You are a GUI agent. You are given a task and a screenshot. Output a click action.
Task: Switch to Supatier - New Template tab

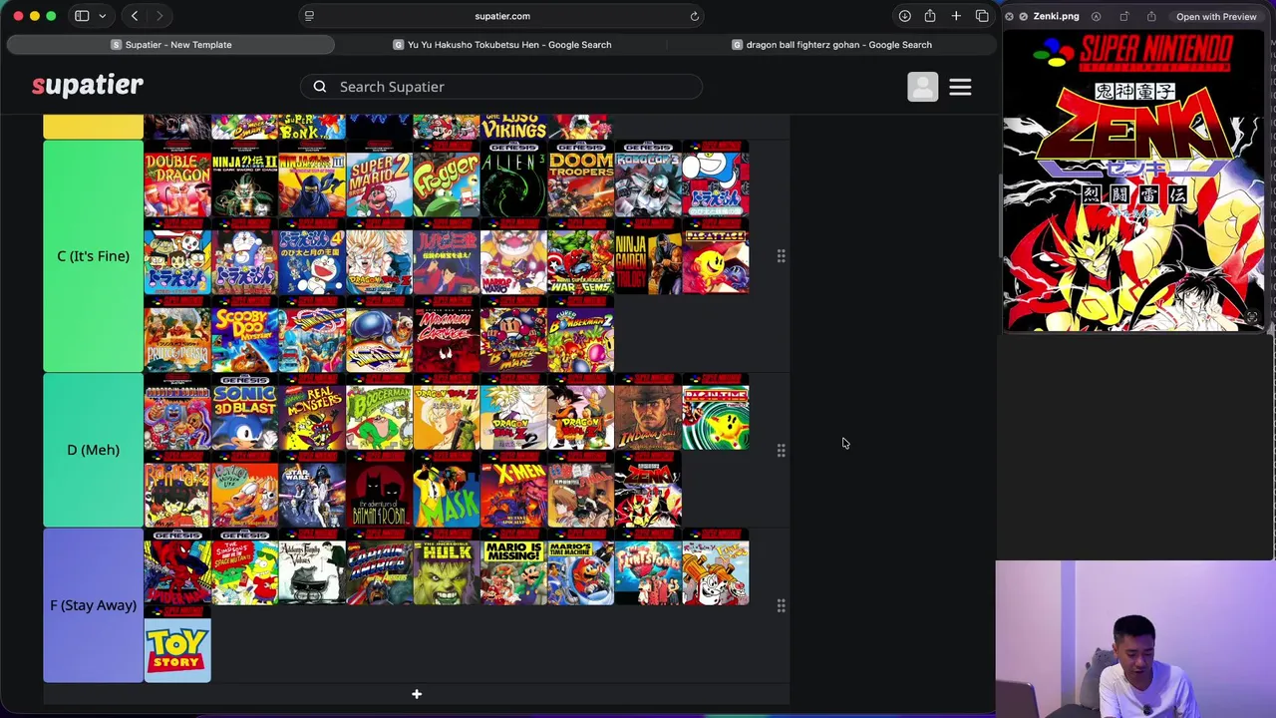(170, 45)
